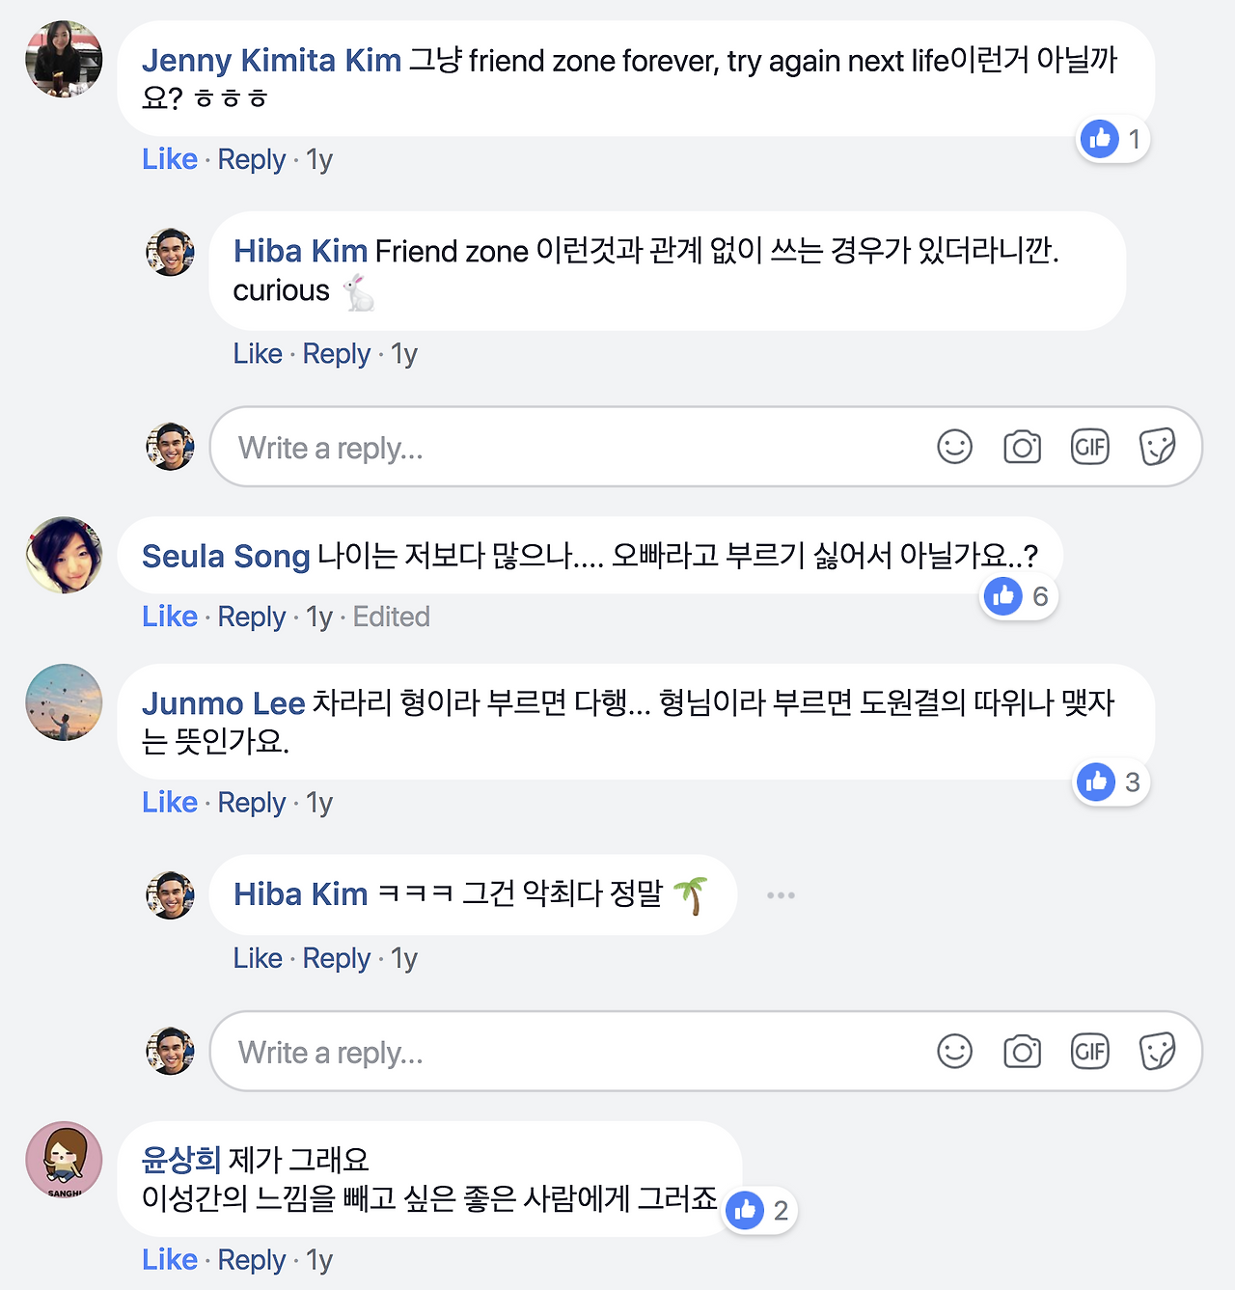Image resolution: width=1235 pixels, height=1290 pixels.
Task: Add a sticker to the first reply box
Action: [x=1157, y=447]
